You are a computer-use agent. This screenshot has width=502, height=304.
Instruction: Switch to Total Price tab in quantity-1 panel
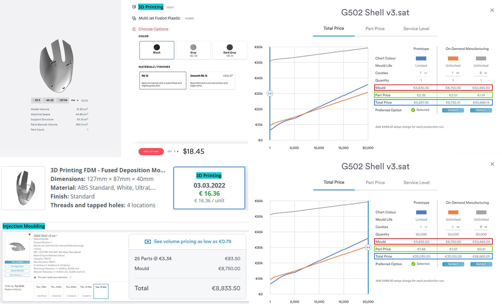334,28
